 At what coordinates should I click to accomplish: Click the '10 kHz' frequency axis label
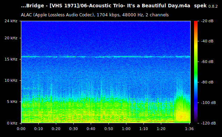[11, 80]
